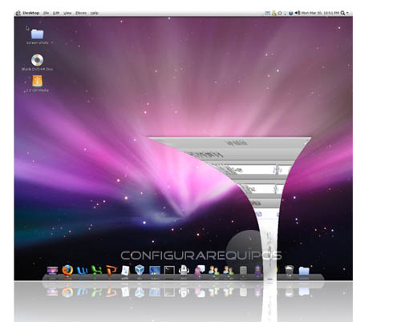Open the 2.0 GB Media drive icon

point(37,81)
